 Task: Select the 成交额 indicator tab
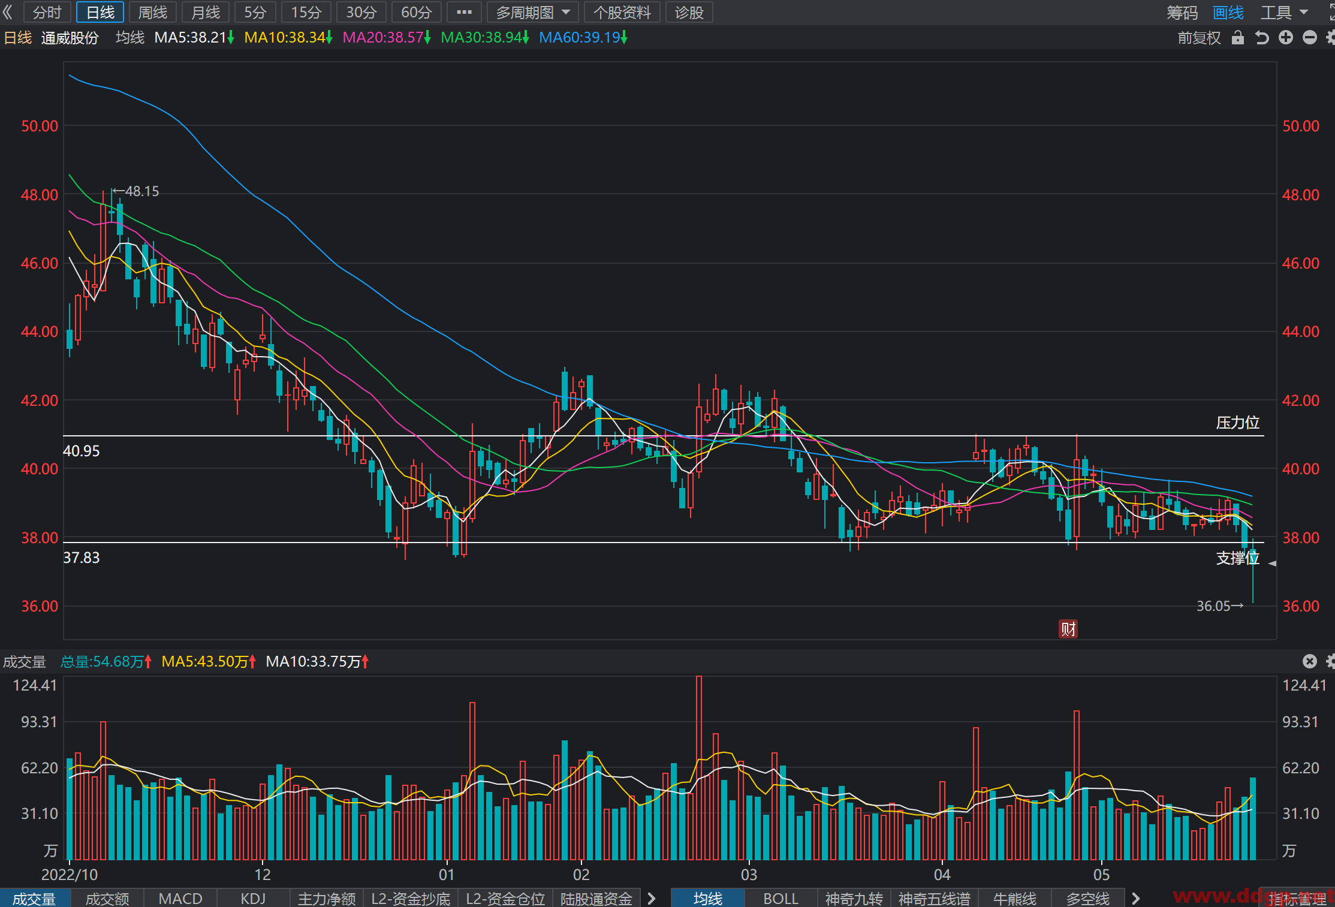coord(107,898)
